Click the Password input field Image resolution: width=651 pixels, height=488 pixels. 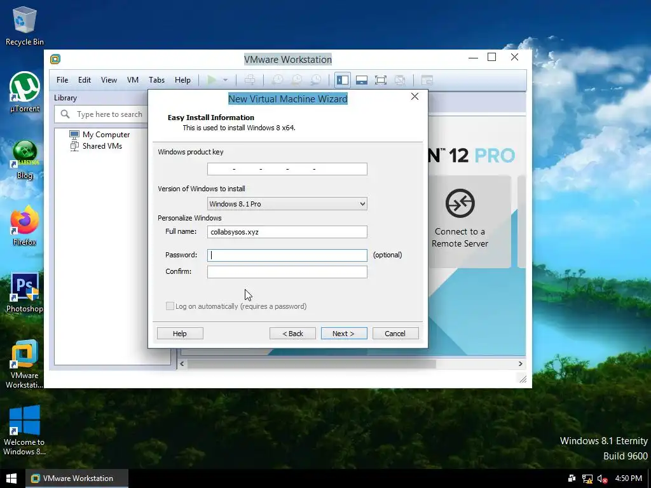(x=287, y=255)
